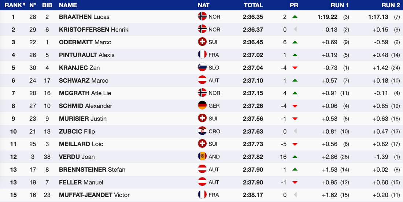
Task: Click Austria flag in Schwarz Marco row
Action: (202, 81)
